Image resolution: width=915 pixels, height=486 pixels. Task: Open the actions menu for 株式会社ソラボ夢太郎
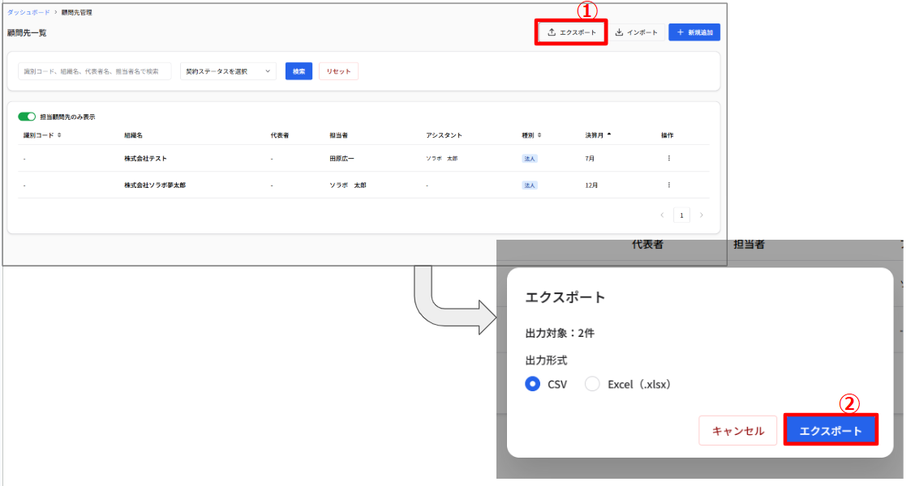click(x=668, y=185)
